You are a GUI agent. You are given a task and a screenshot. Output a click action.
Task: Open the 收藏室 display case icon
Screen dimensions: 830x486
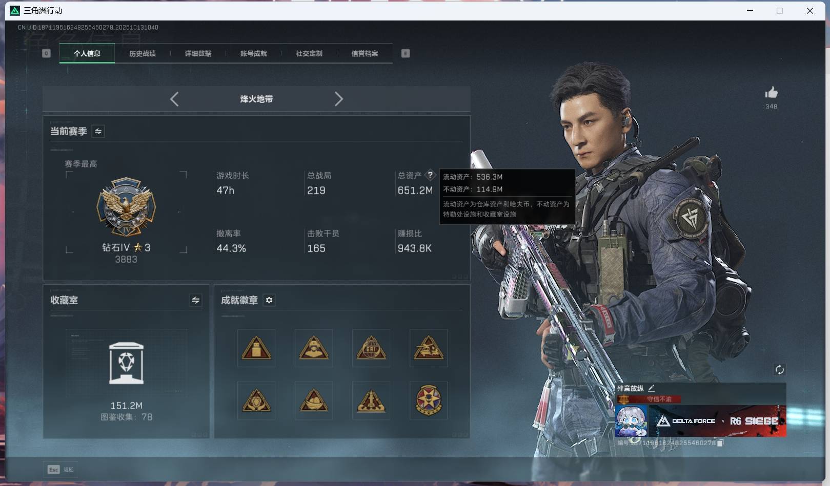pyautogui.click(x=126, y=363)
